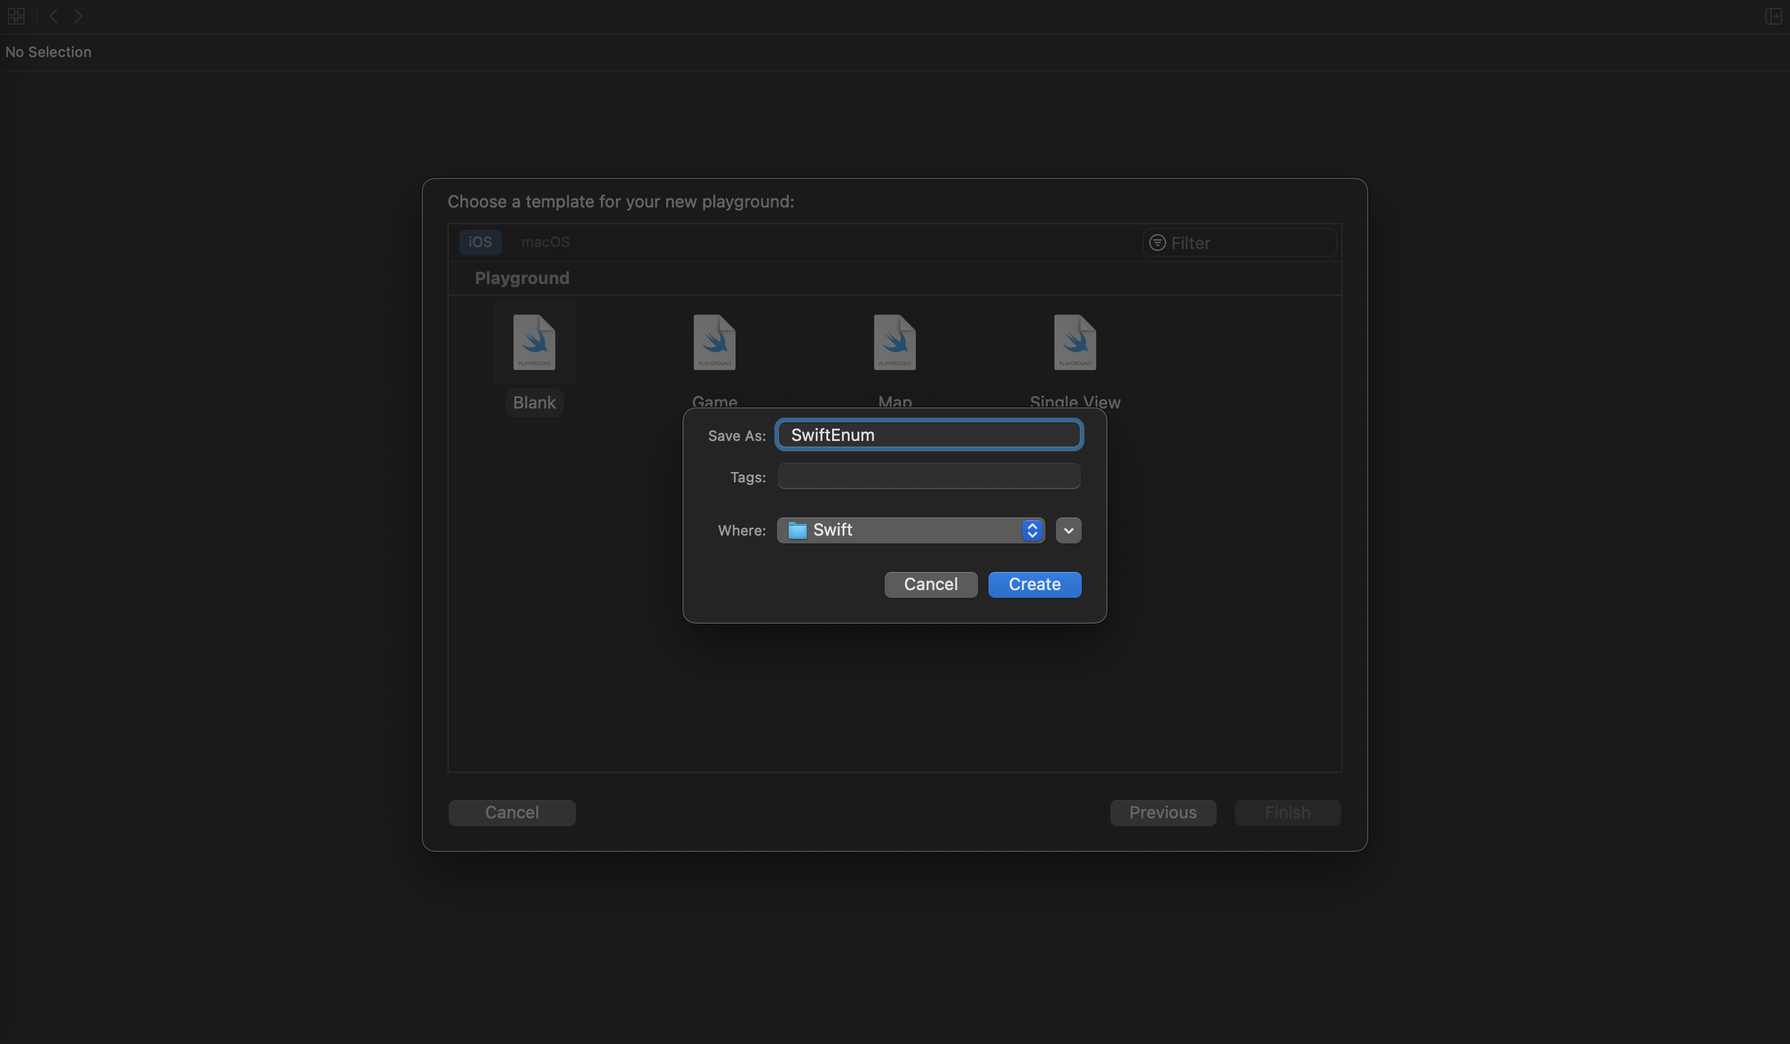
Task: Click the Swift folder icon in Where
Action: pos(797,530)
